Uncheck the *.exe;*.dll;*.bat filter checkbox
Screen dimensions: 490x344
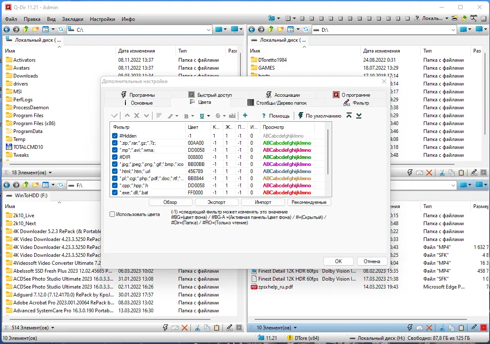115,193
